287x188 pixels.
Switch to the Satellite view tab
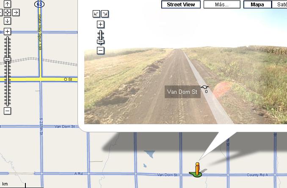279,4
